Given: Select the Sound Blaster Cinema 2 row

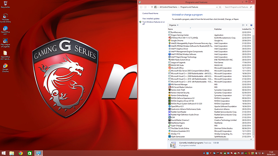Looking at the screenshot, I should [x=210, y=120].
